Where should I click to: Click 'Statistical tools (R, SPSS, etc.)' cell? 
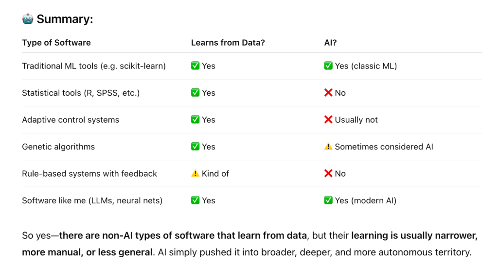click(x=81, y=93)
